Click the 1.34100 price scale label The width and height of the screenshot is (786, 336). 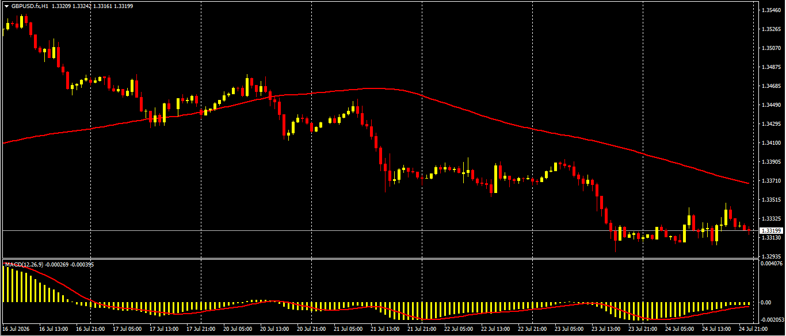(772, 143)
